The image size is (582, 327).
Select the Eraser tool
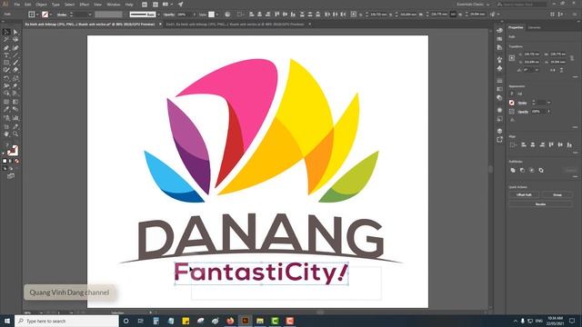[15, 70]
